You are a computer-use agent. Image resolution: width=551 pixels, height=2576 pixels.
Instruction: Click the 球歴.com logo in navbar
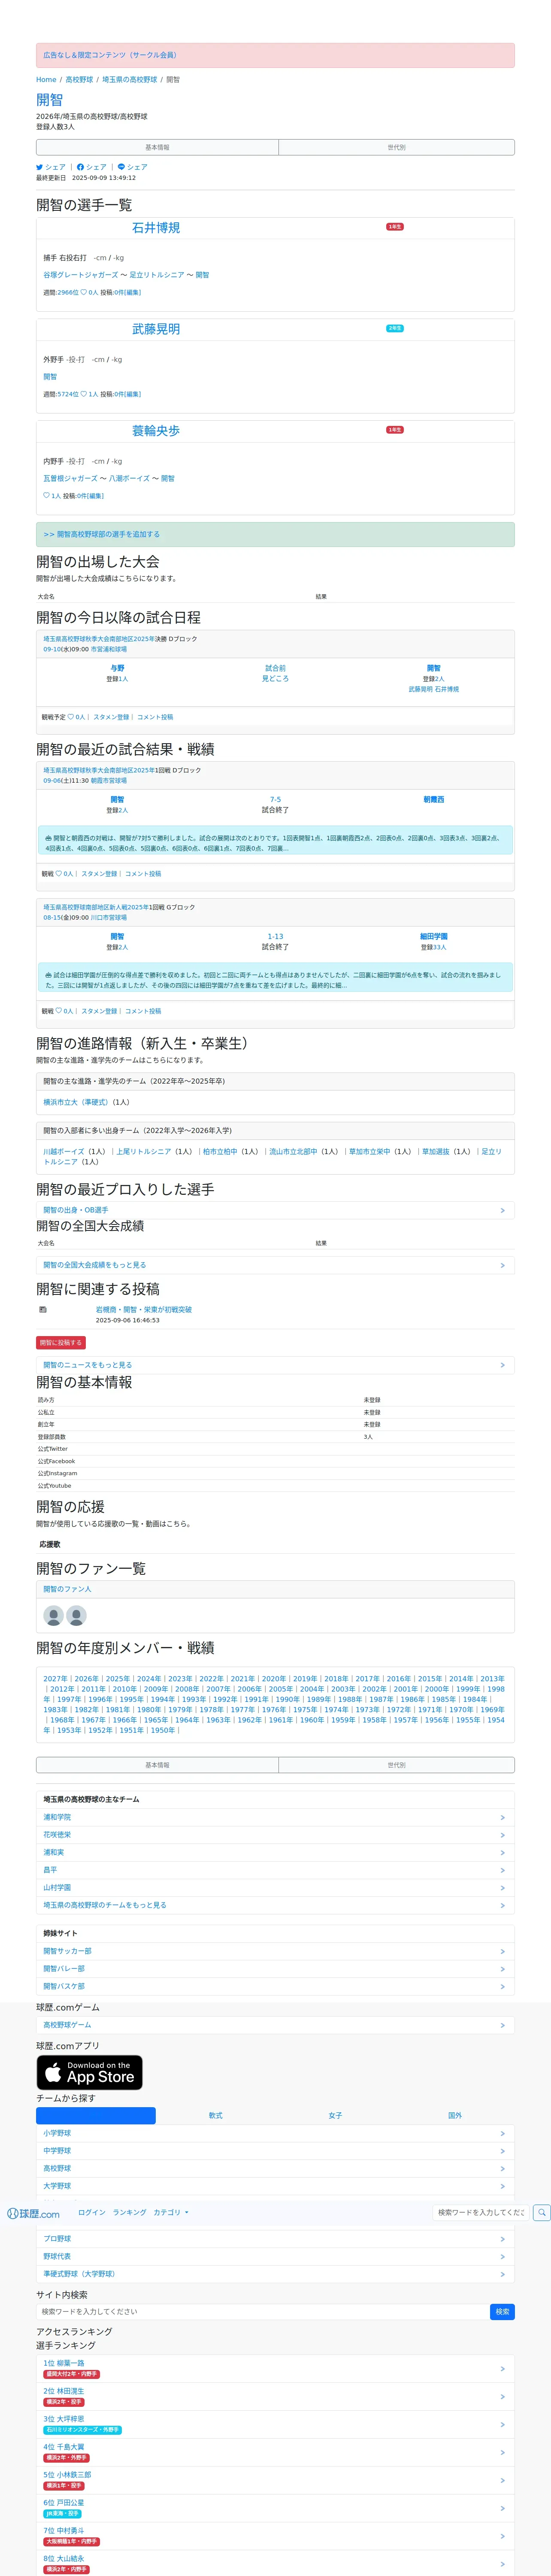pos(33,2213)
